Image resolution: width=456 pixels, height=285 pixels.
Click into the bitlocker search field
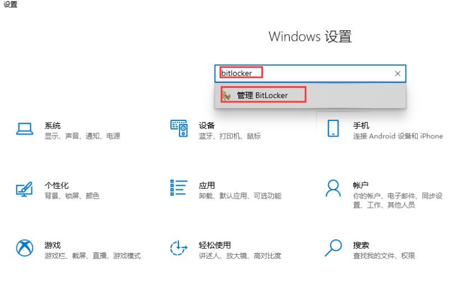310,73
